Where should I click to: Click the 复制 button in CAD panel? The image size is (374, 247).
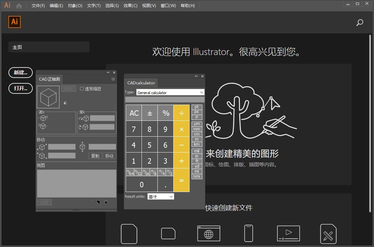(95, 156)
